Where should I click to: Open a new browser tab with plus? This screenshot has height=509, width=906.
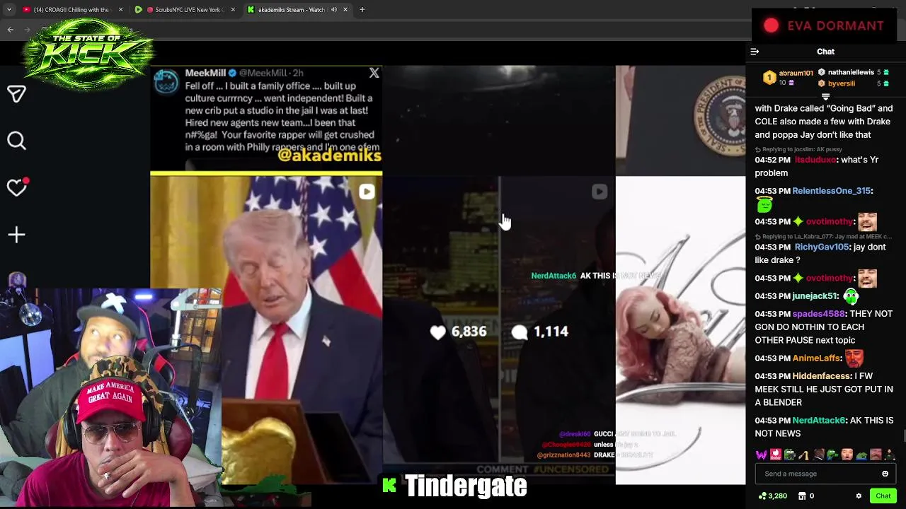362,10
